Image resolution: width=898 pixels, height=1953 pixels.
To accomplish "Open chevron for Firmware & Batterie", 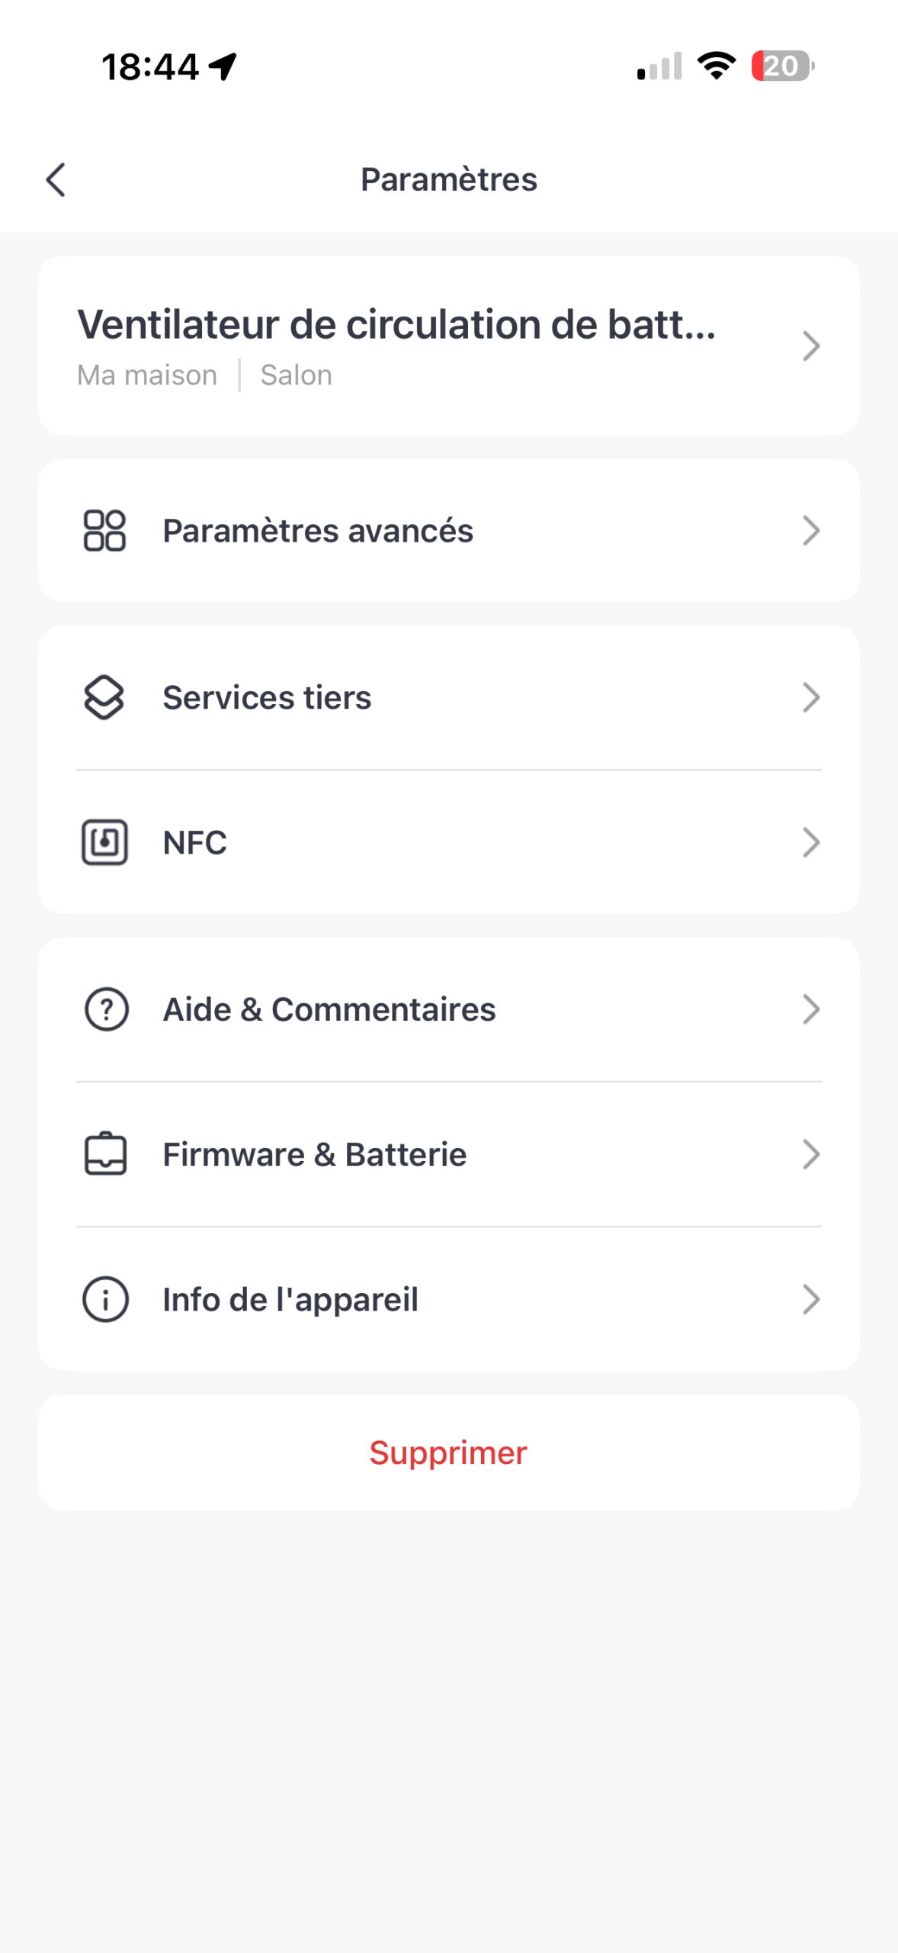I will pyautogui.click(x=811, y=1154).
